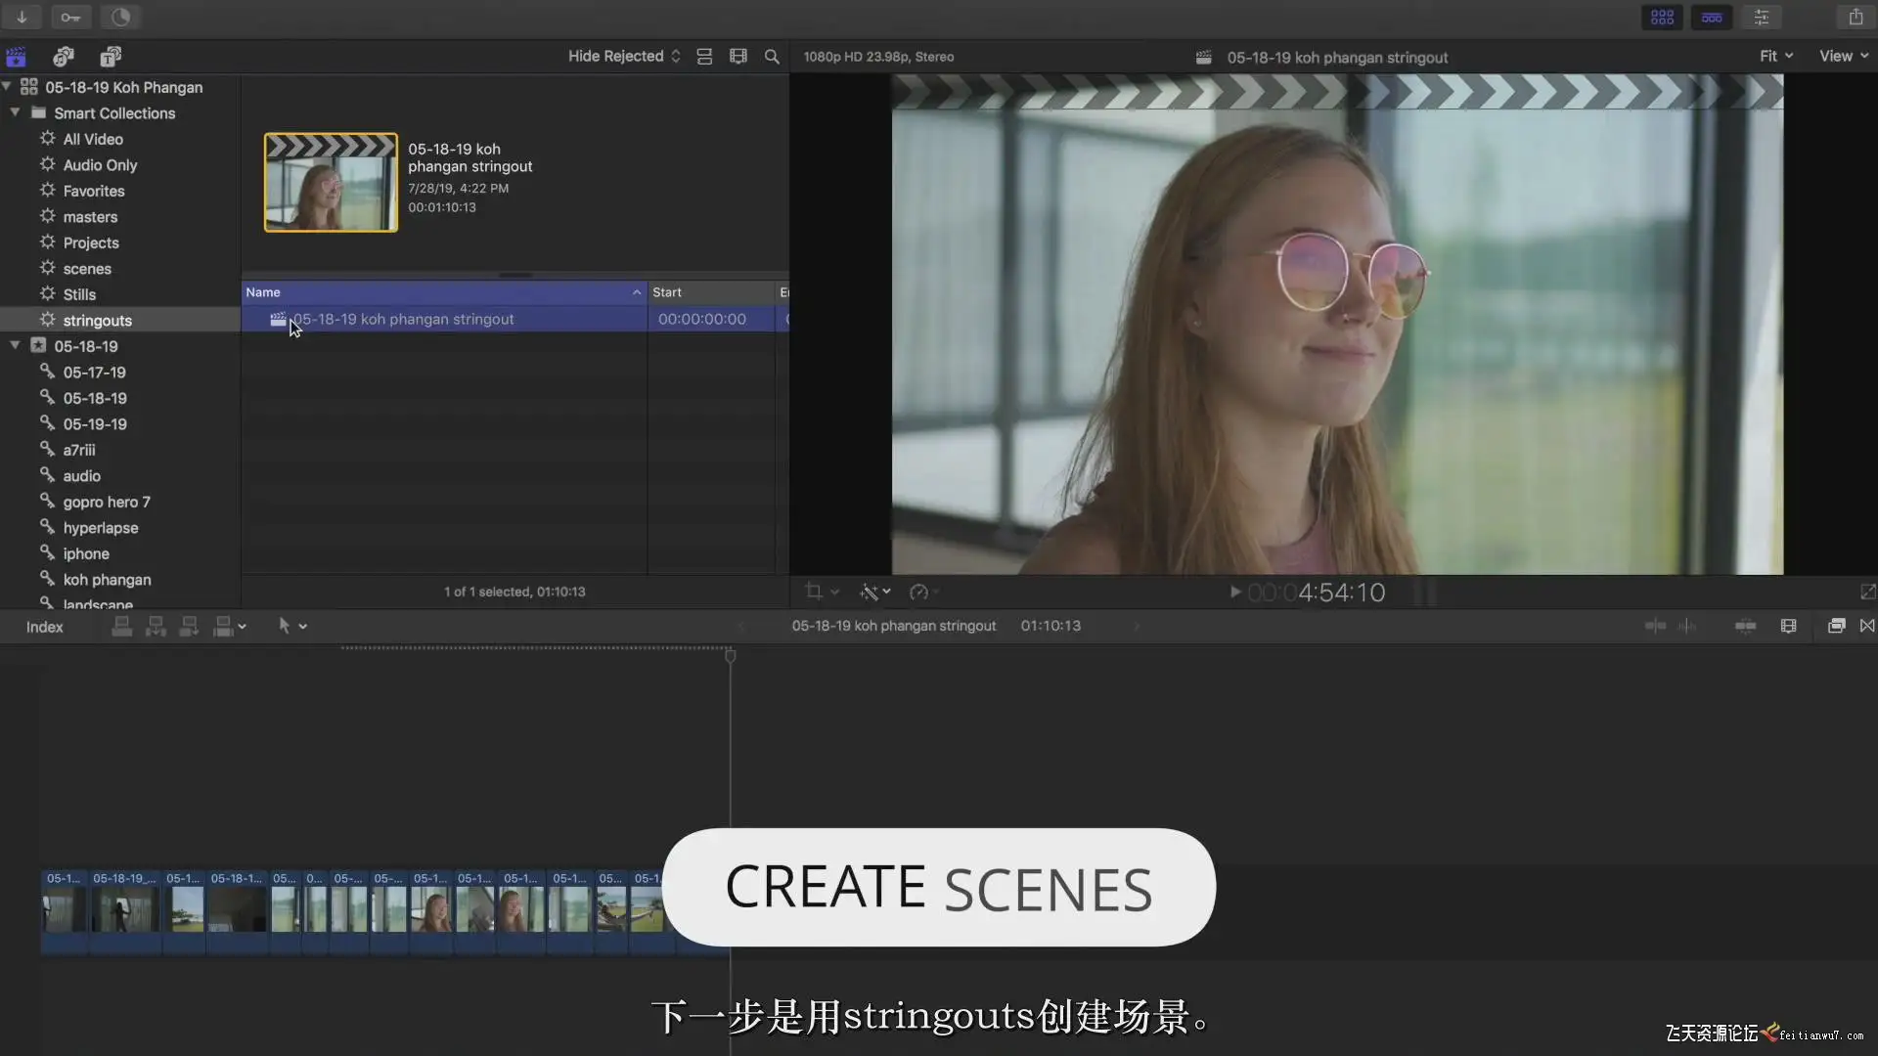
Task: Toggle the browser panel visibility
Action: [1662, 17]
